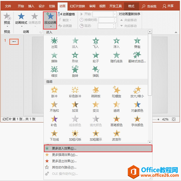The image size is (181, 181).
Task: Open the 开始 timing combo box
Action: (x=105, y=14)
